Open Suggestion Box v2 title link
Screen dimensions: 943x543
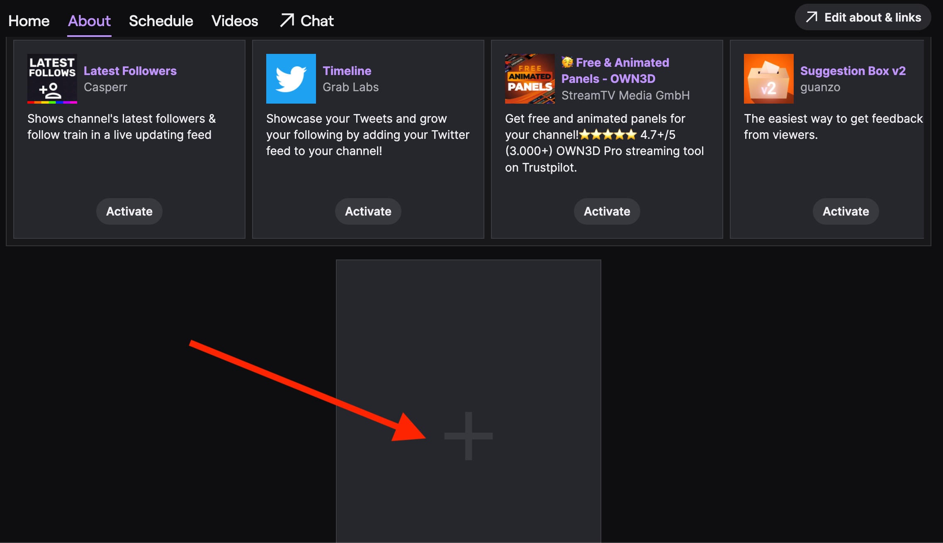(x=853, y=71)
